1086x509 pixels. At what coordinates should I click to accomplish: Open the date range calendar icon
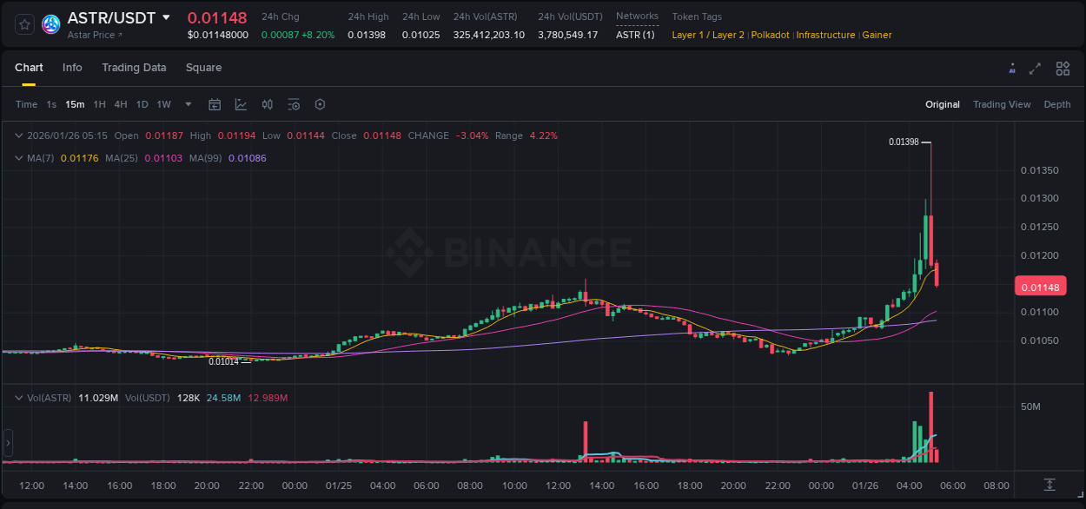click(215, 104)
